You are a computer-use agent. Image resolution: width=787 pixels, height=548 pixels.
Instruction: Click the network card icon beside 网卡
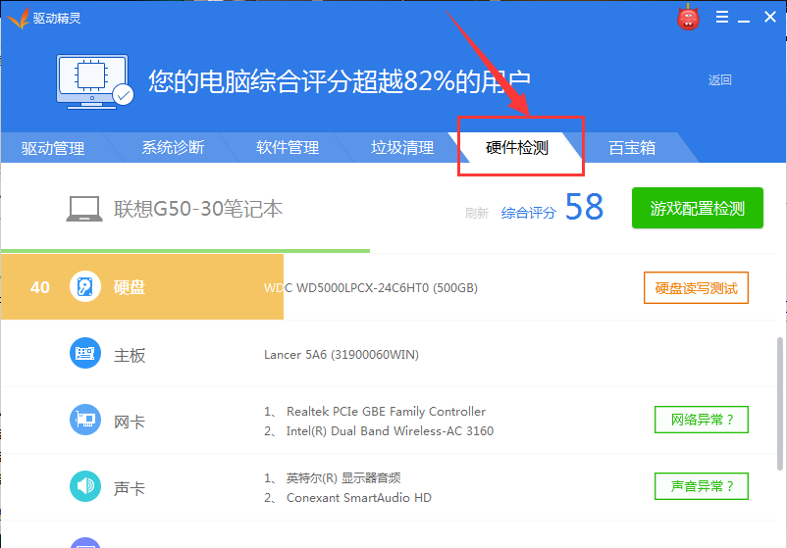(84, 420)
